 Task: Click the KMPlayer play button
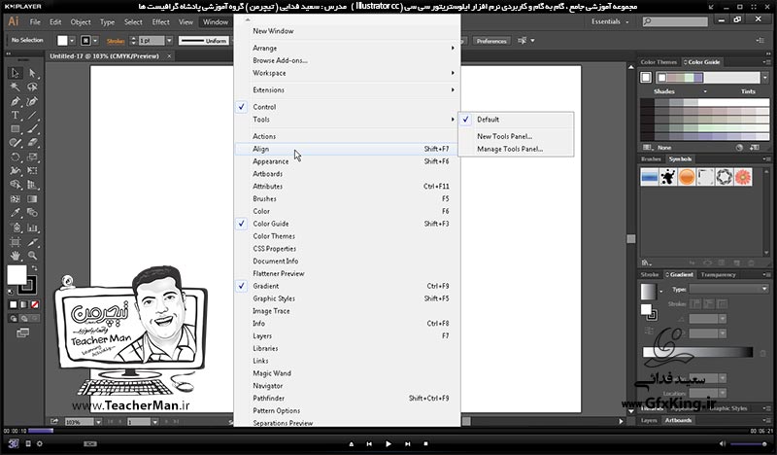tap(388, 444)
